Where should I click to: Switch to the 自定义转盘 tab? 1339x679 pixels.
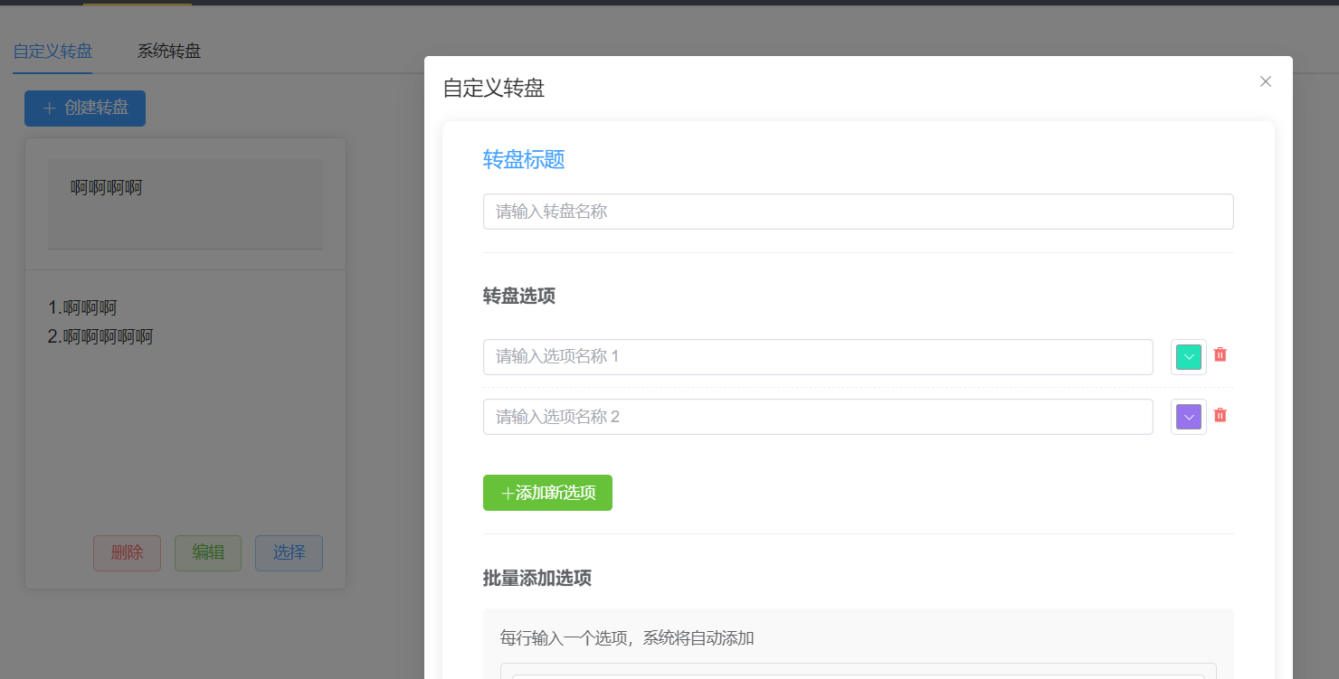pyautogui.click(x=52, y=51)
